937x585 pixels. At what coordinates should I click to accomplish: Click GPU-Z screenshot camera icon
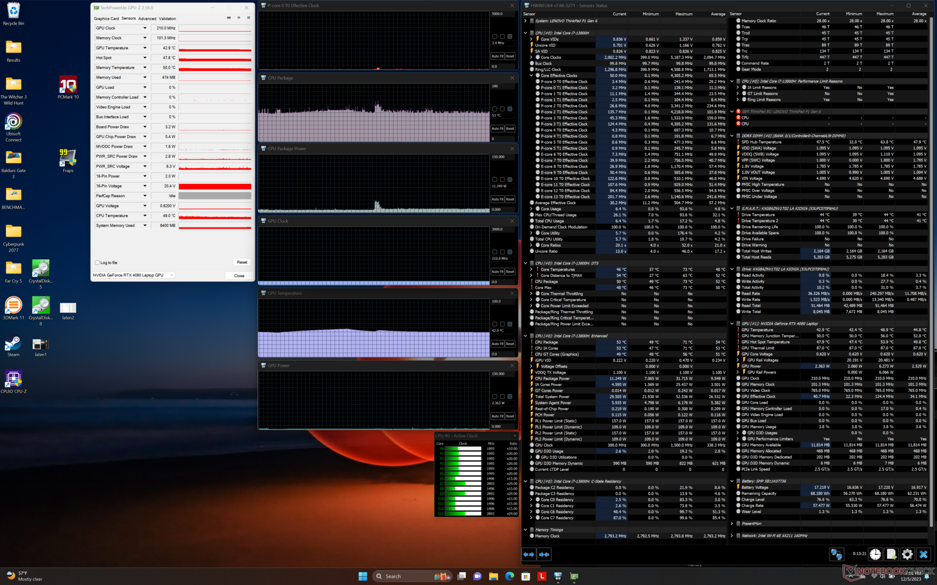pos(229,18)
